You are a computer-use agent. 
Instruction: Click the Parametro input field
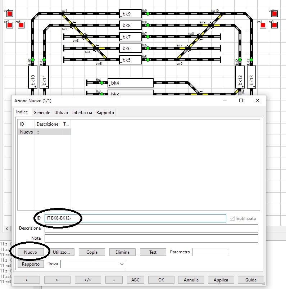(210, 252)
